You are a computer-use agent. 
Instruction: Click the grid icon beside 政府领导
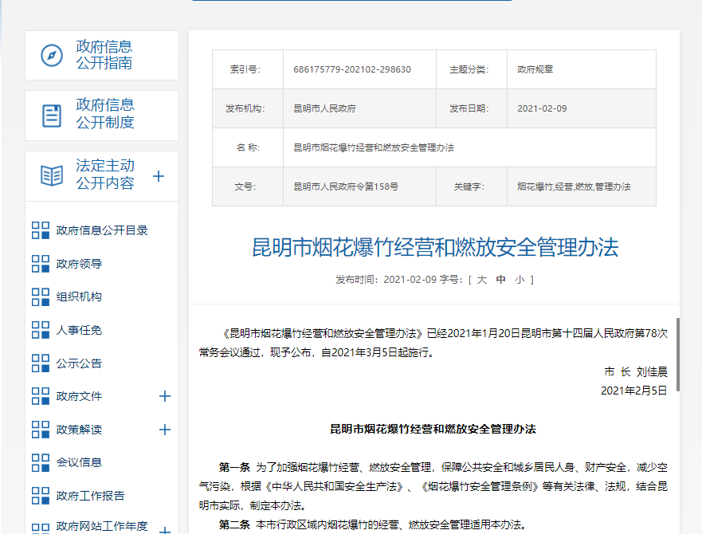coord(41,264)
